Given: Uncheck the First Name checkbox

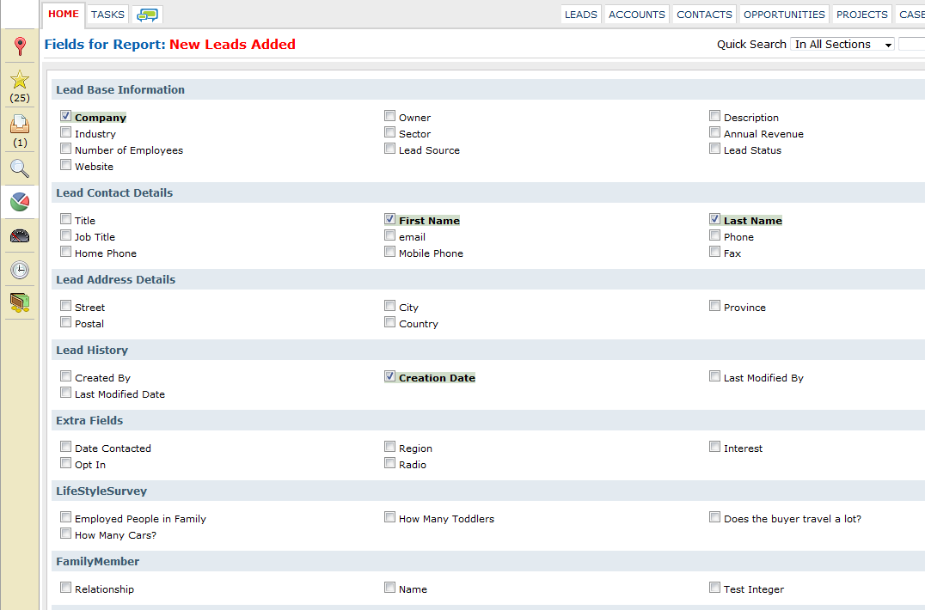Looking at the screenshot, I should click(x=389, y=219).
